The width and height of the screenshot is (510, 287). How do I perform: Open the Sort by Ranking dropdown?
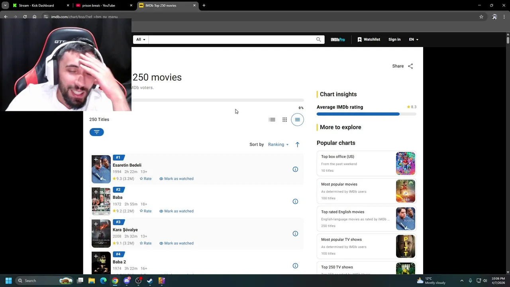(278, 145)
